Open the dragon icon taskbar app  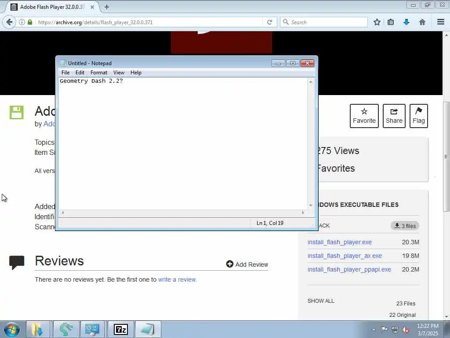point(66,329)
